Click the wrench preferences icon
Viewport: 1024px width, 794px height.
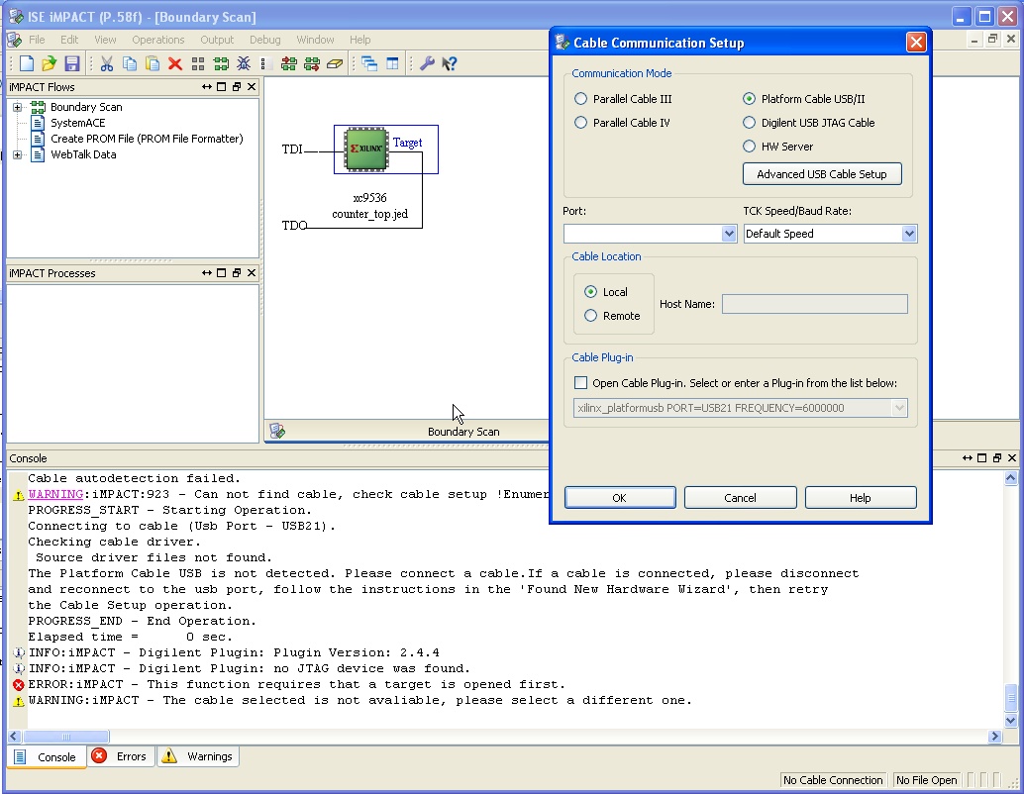[427, 63]
